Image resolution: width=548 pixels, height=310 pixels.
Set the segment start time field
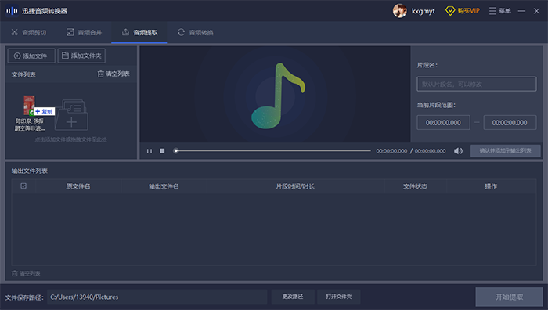coord(443,123)
